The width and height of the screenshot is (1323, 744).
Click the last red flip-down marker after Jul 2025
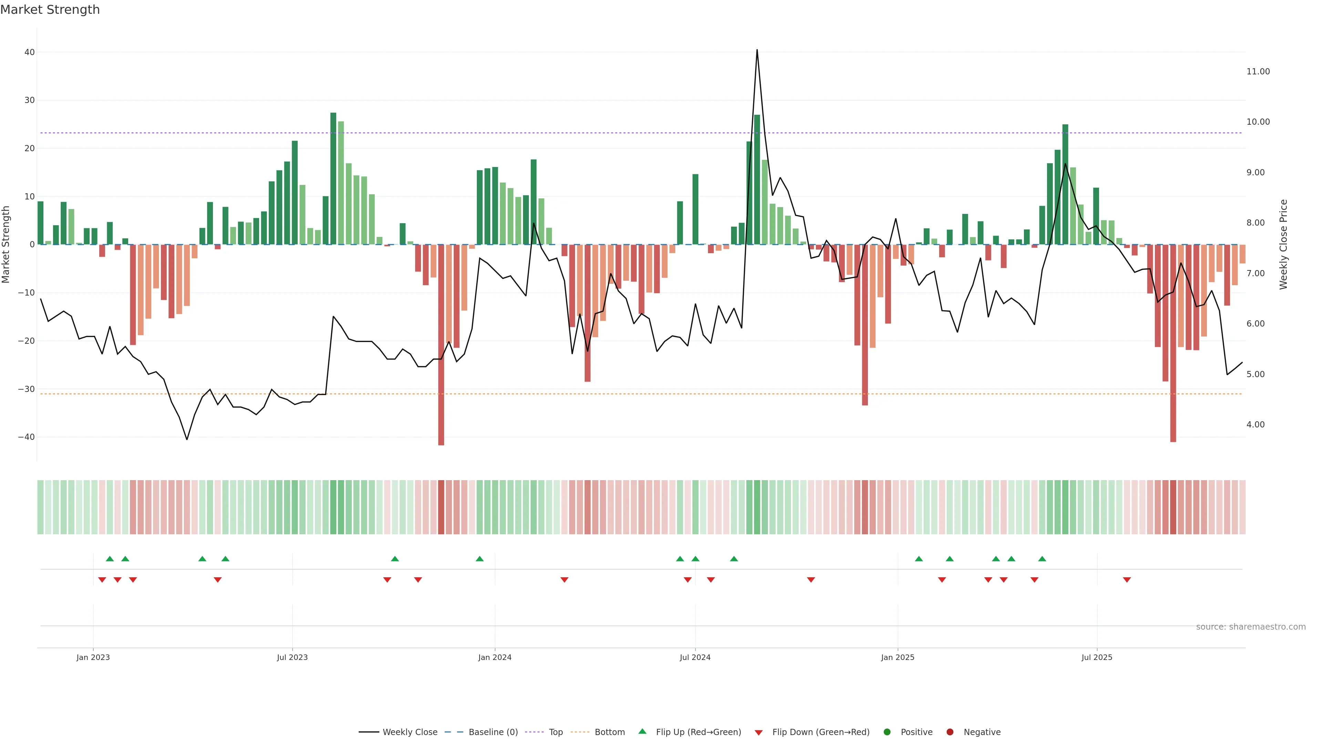1127,580
